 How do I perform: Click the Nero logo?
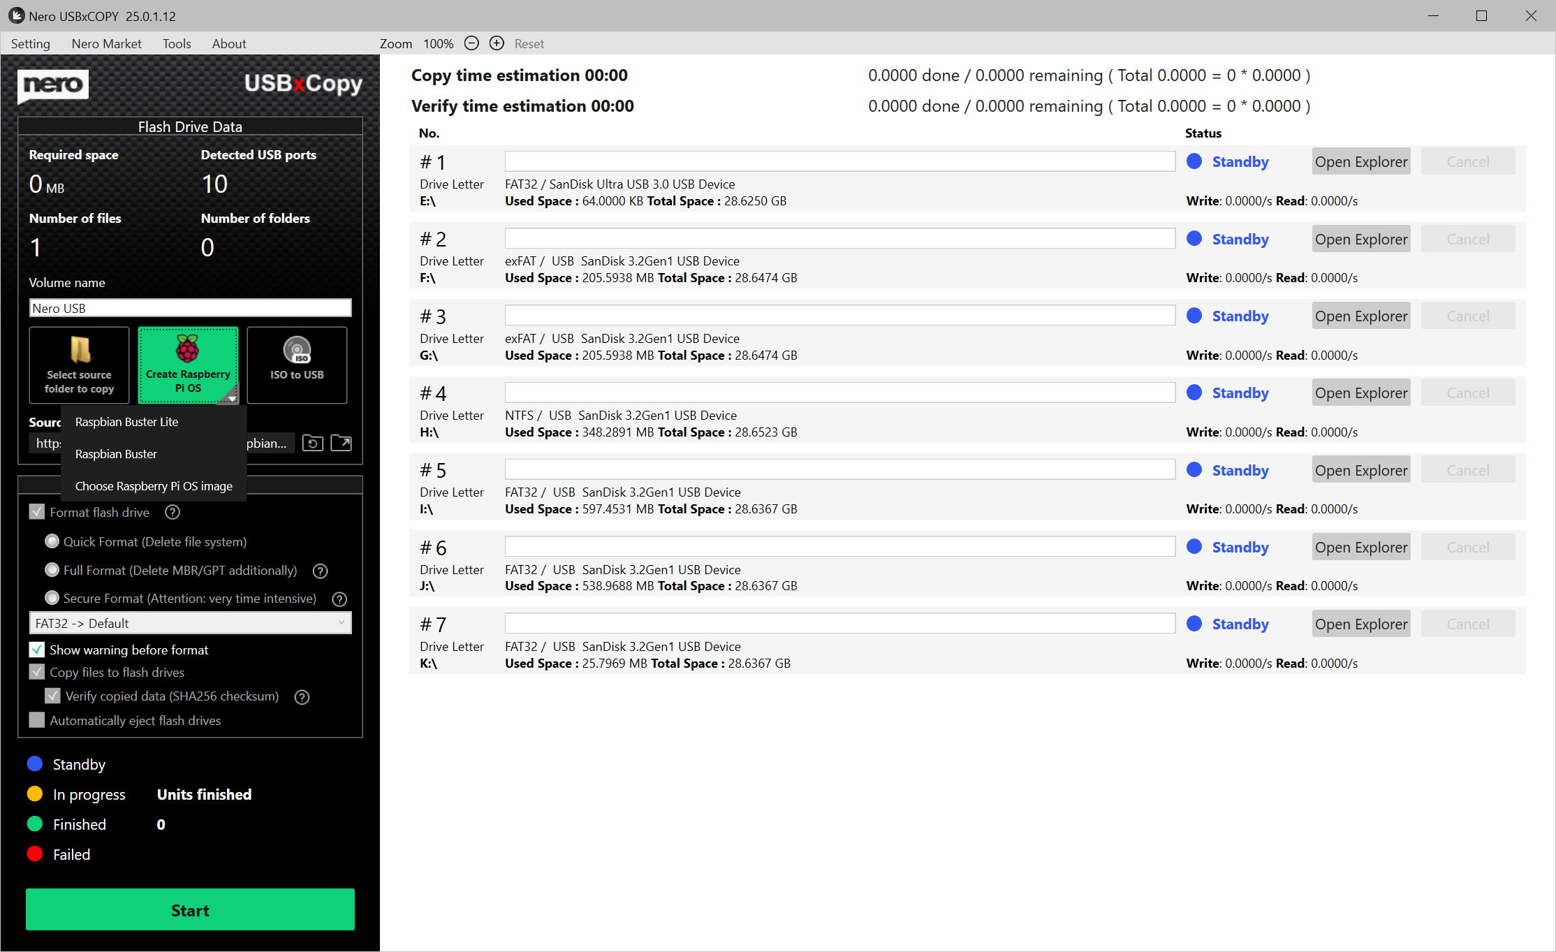[53, 86]
